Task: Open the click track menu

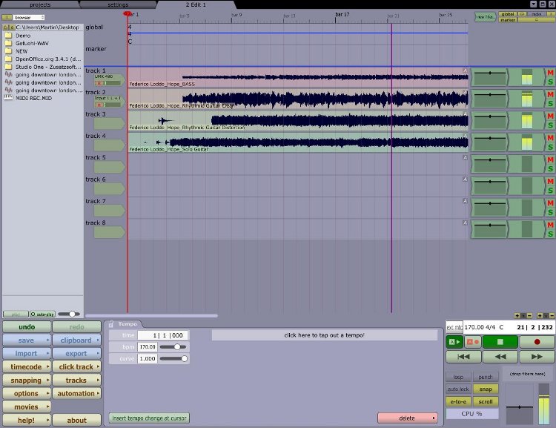Action: coord(76,366)
